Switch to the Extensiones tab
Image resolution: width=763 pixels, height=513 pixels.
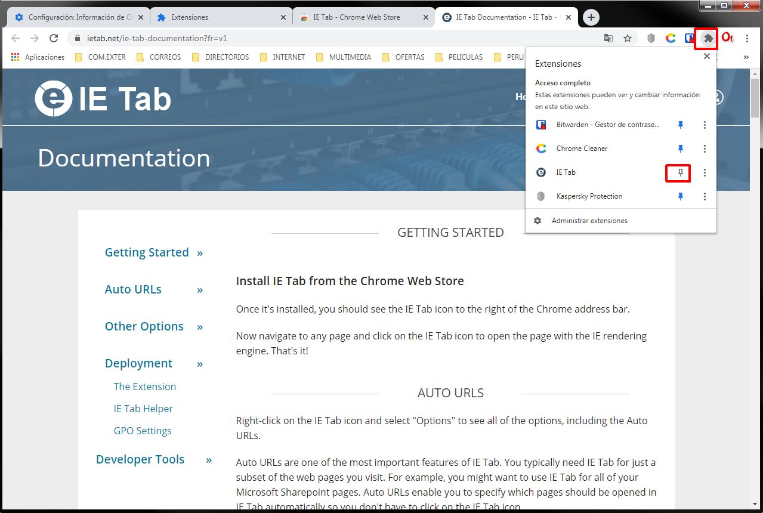[221, 17]
